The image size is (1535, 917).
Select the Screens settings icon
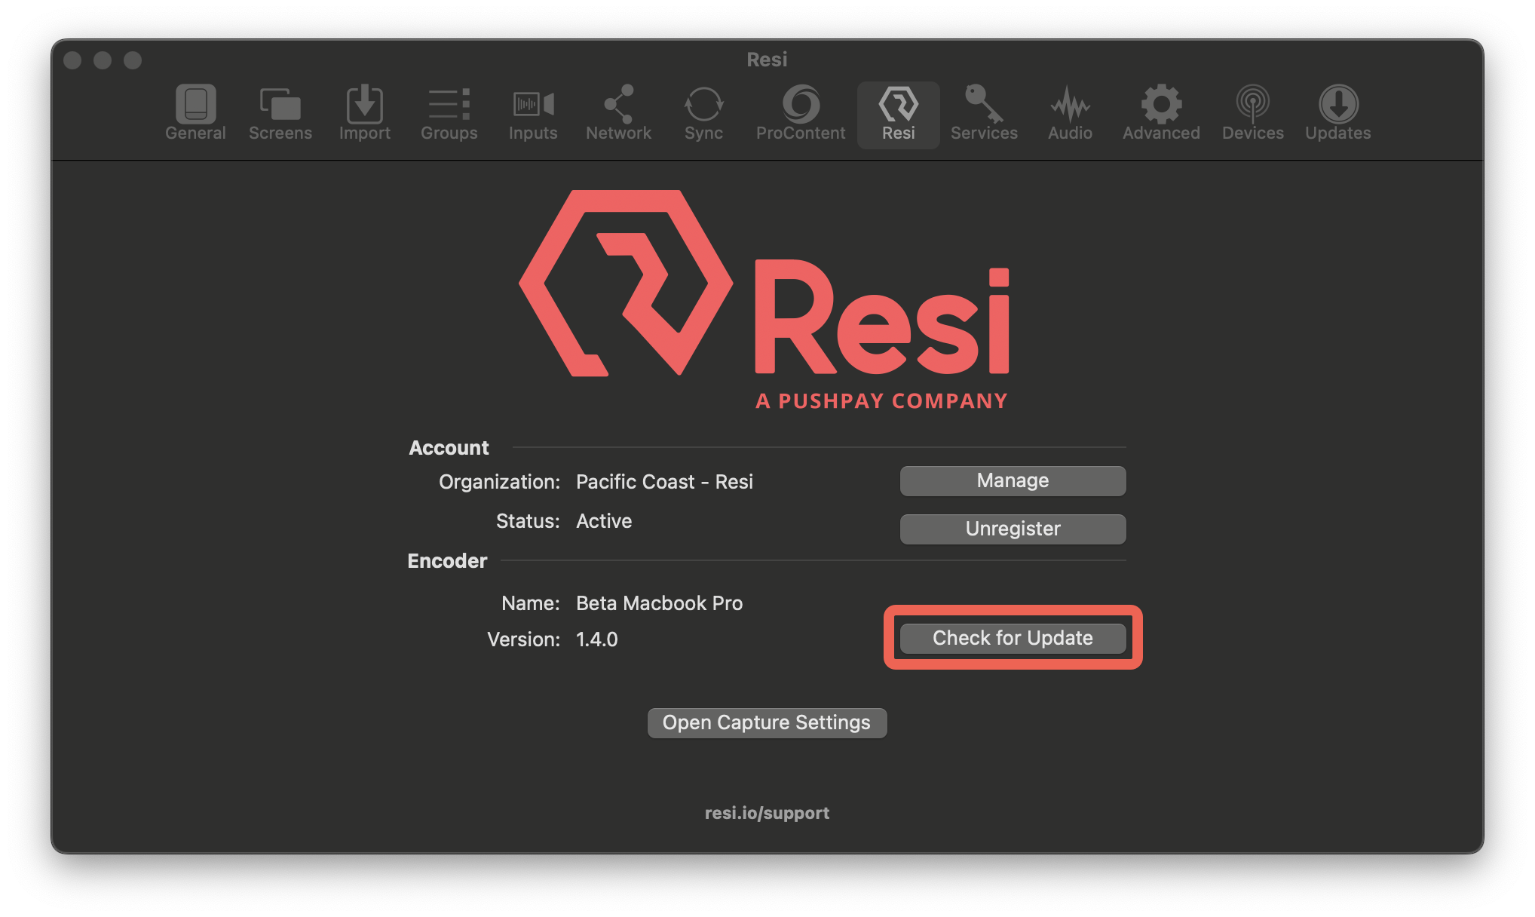(280, 113)
